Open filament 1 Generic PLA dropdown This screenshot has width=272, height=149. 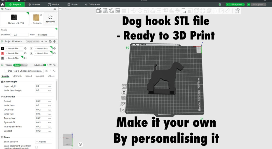(x=14, y=48)
